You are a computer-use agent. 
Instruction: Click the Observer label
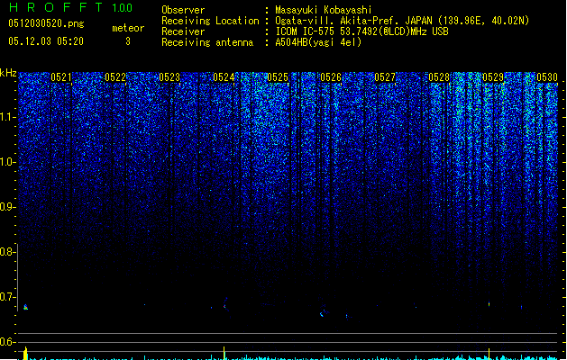point(183,10)
